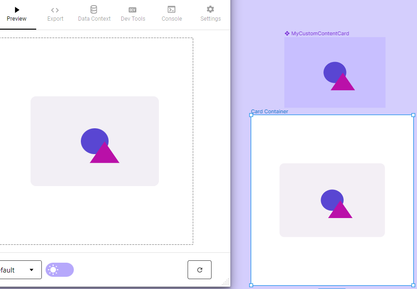Click the top-left handle of Card Container

point(251,115)
